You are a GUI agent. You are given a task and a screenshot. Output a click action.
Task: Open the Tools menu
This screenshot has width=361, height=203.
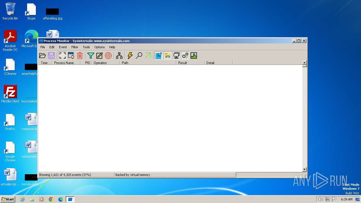(x=86, y=47)
